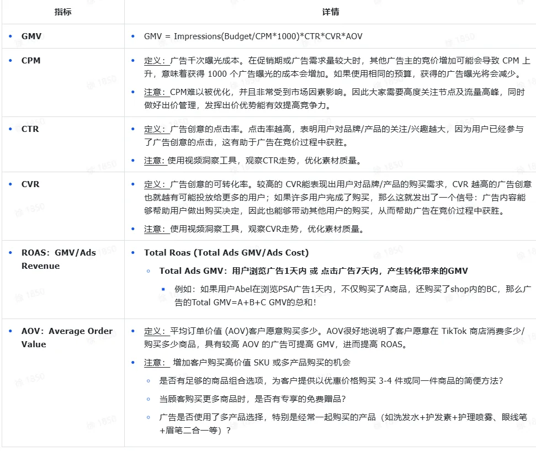Click the ROAS: GMV/Ads Revenue cell
This screenshot has height=451, width=536.
click(x=63, y=280)
